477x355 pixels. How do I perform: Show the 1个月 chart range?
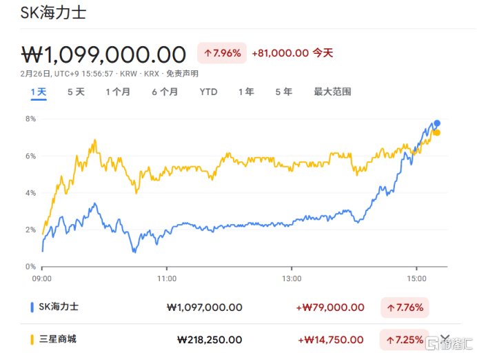point(118,92)
